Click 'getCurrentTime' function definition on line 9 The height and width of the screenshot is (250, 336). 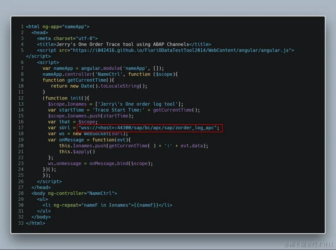87,80
